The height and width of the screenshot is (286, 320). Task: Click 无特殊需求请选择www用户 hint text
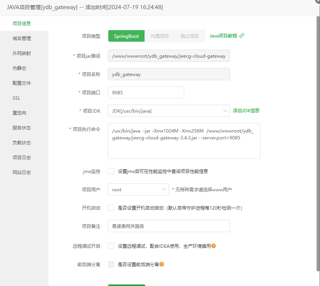[x=202, y=189]
